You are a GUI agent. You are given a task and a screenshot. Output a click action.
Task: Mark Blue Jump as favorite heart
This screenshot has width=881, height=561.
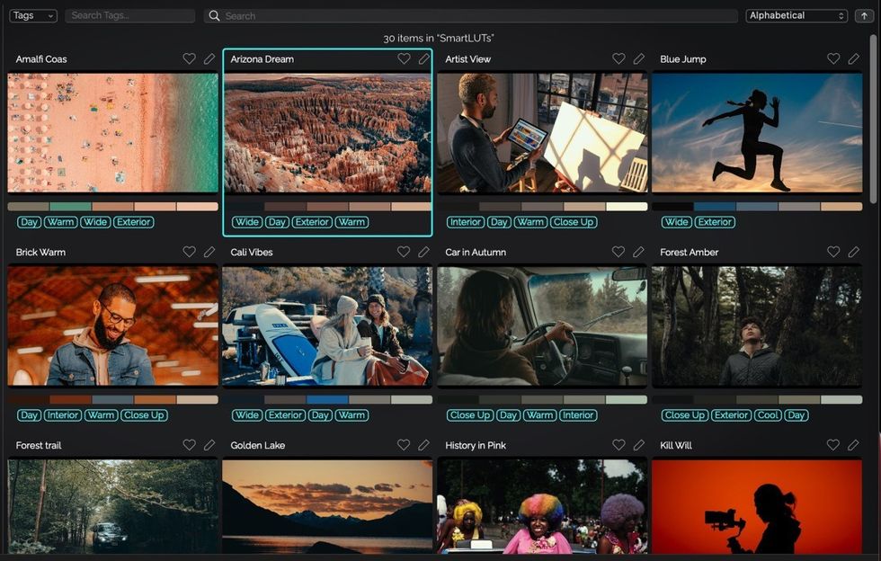pos(833,58)
